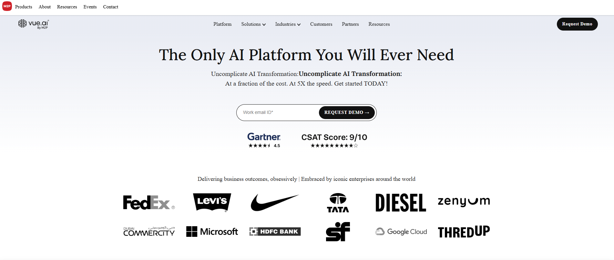The height and width of the screenshot is (260, 614).
Task: Click the zenyum logo
Action: click(464, 201)
